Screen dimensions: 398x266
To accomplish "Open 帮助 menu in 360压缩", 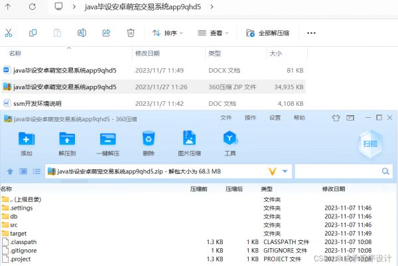I will pyautogui.click(x=299, y=118).
